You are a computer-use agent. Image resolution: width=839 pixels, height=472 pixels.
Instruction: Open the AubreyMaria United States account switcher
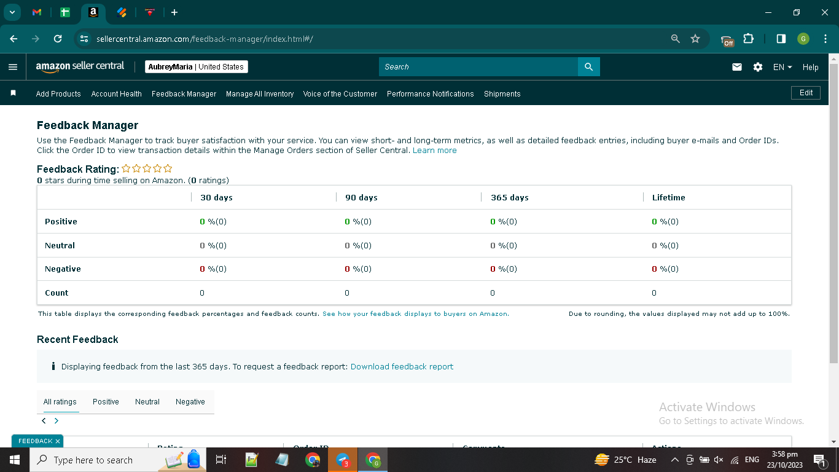click(197, 67)
